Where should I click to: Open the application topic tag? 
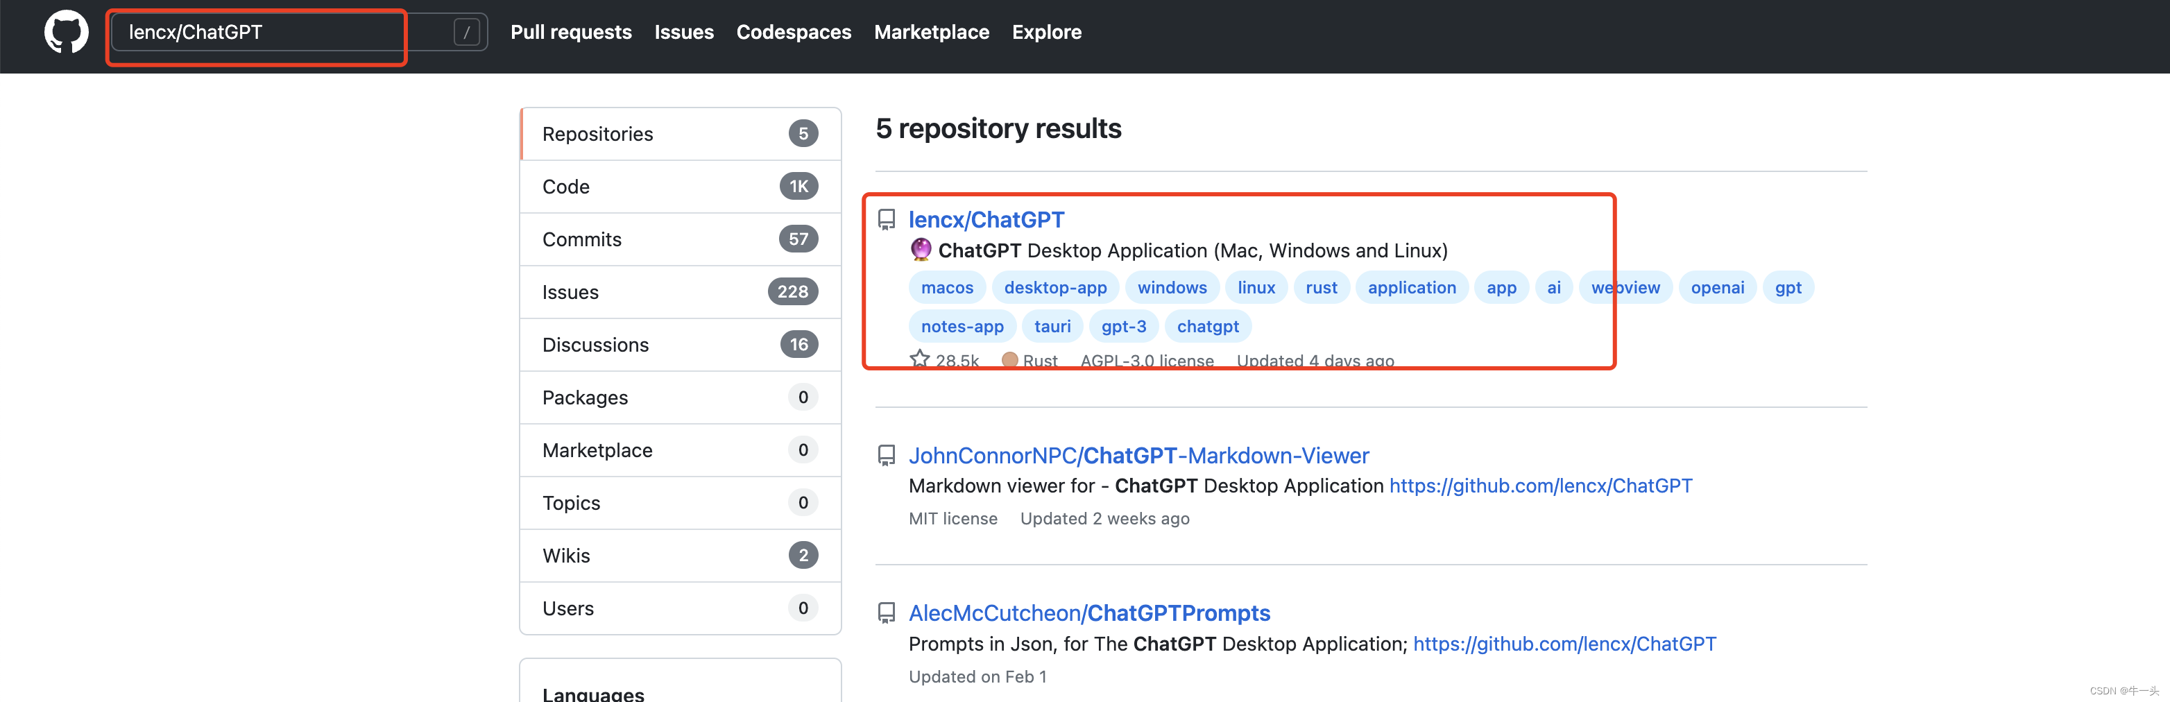tap(1412, 287)
